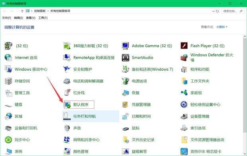The image size is (247, 156).
Task: Click the SmartAudio headphone icon
Action: (125, 58)
